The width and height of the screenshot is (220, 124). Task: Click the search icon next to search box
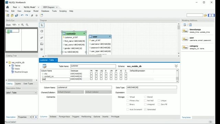[x=206, y=15]
